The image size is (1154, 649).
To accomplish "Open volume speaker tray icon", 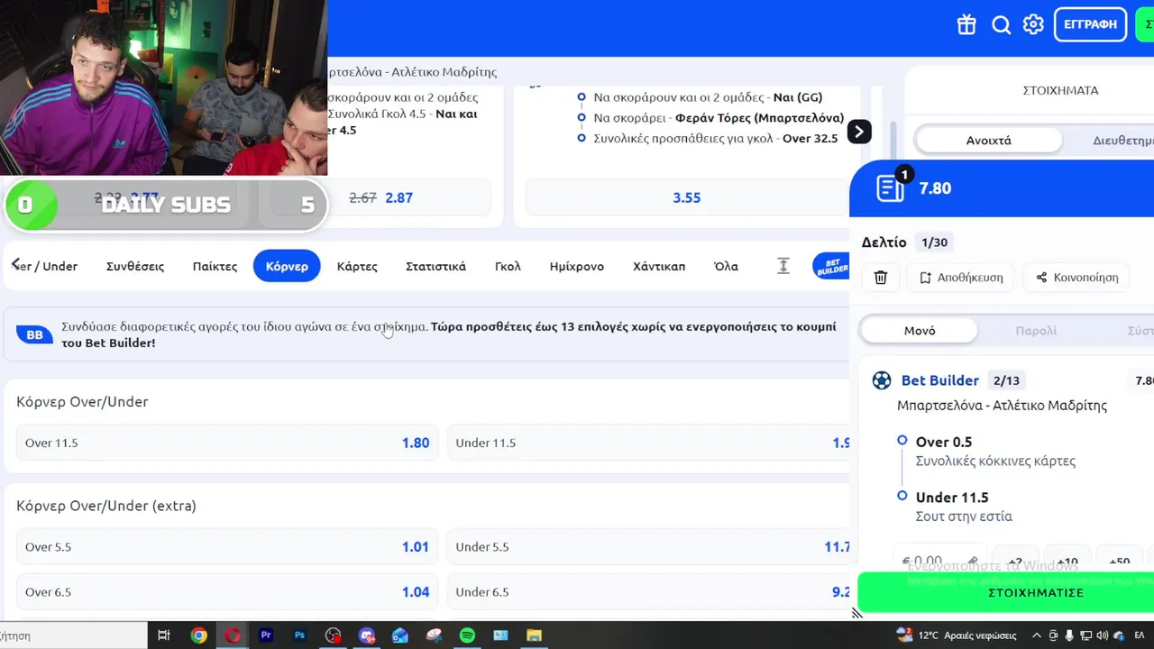I will click(1102, 635).
